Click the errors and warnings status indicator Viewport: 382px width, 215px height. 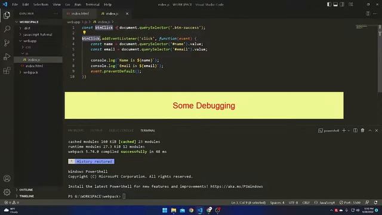(11, 202)
